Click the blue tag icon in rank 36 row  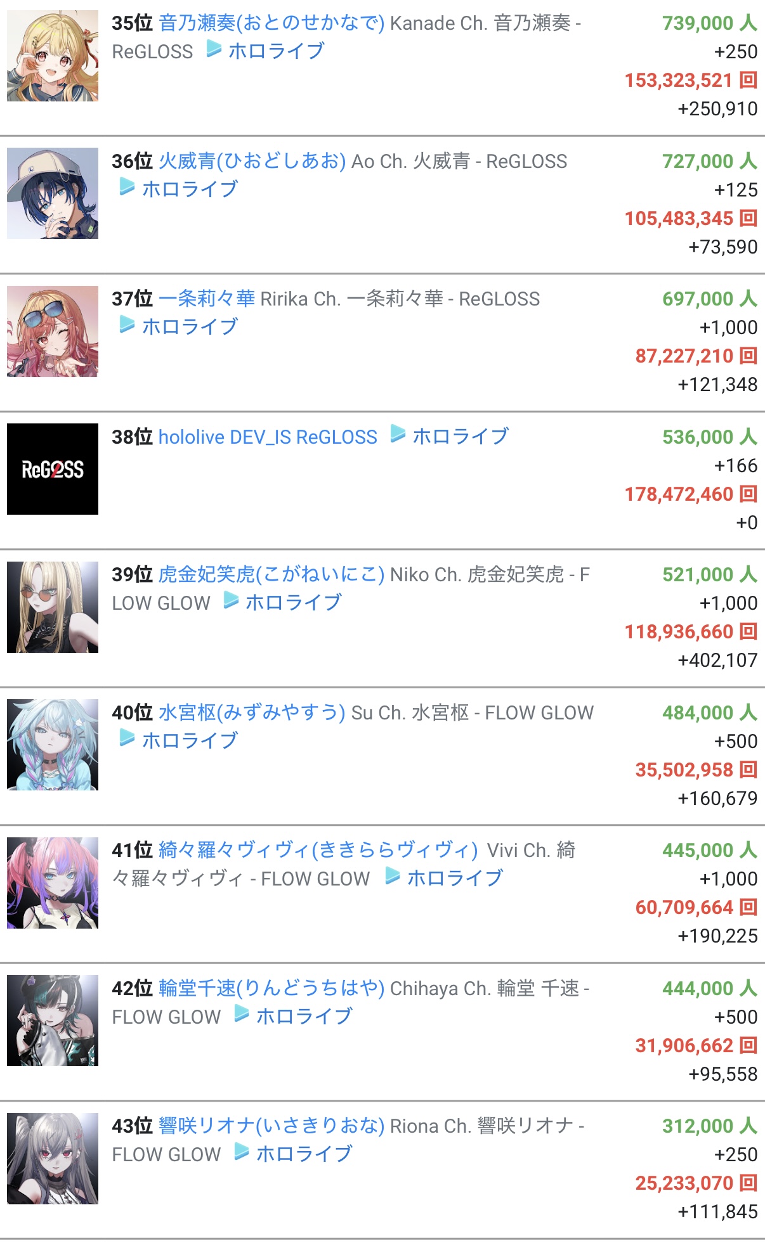pos(128,187)
